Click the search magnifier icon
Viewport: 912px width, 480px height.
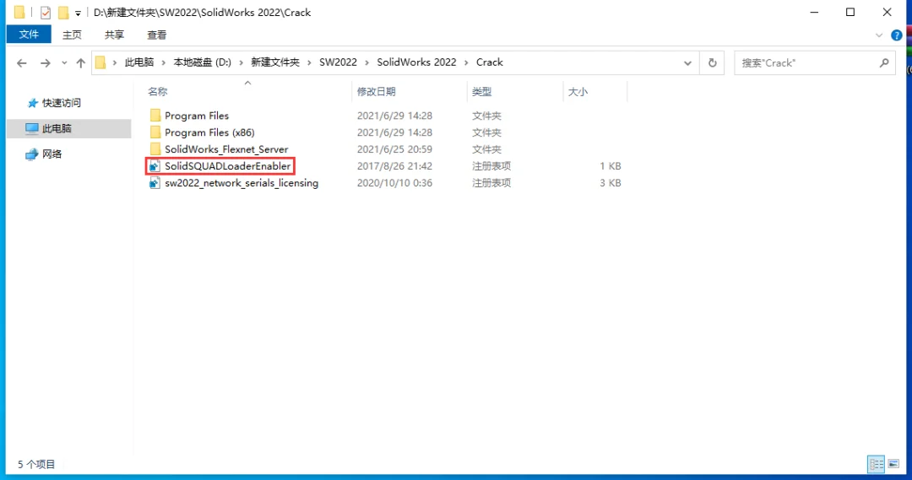(x=884, y=62)
